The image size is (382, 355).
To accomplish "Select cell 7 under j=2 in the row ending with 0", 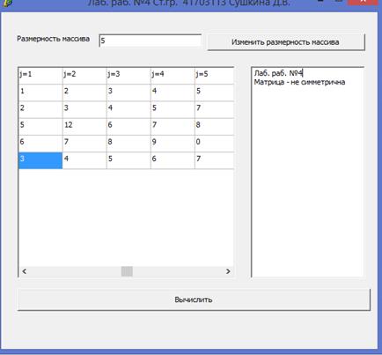I will point(84,144).
